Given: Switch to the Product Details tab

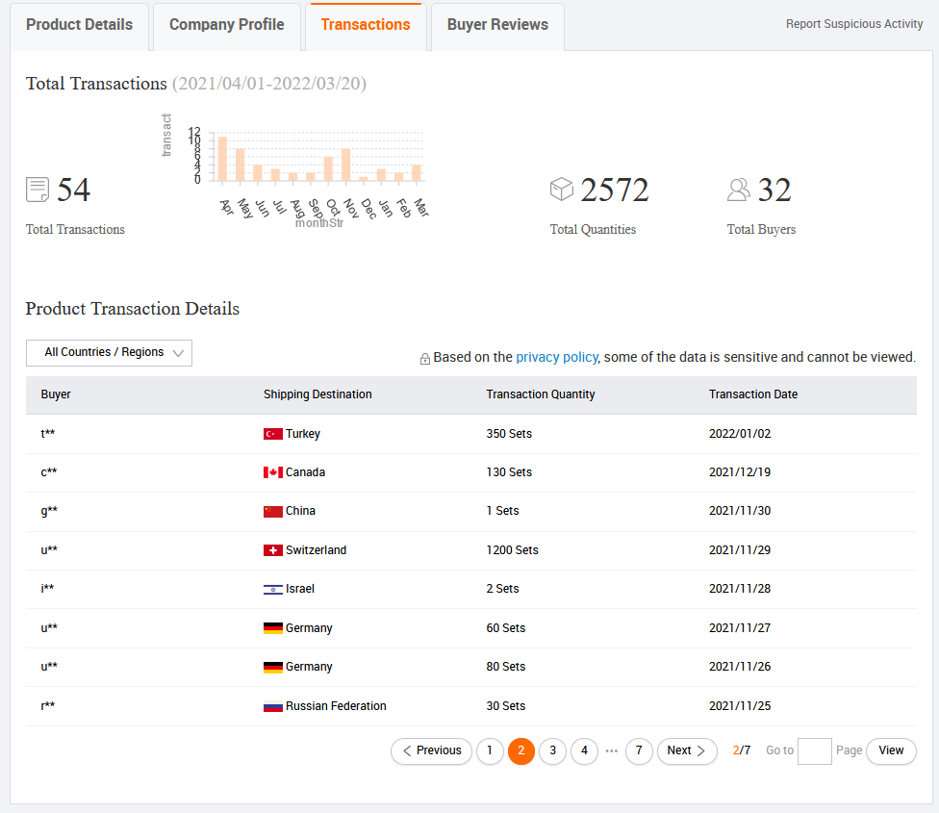Looking at the screenshot, I should tap(80, 25).
